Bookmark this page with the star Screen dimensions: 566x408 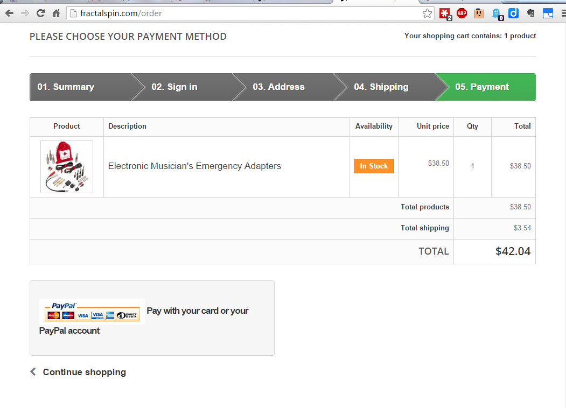(427, 13)
